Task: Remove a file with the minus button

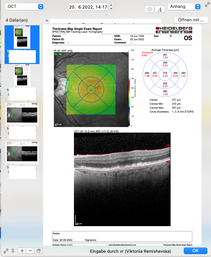Action: [30, 251]
